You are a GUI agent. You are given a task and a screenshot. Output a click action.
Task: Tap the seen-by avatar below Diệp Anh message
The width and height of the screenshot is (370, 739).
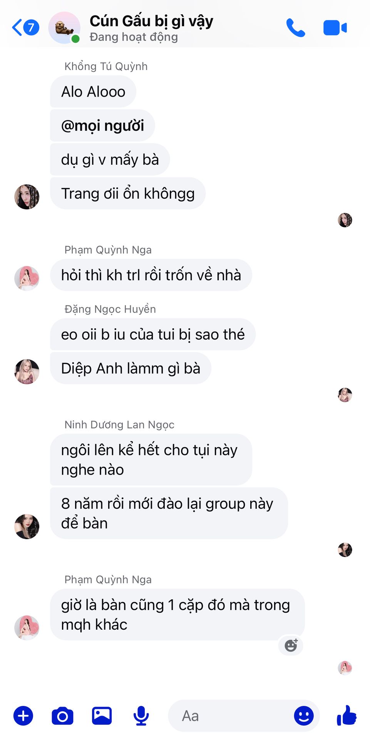[x=345, y=395]
